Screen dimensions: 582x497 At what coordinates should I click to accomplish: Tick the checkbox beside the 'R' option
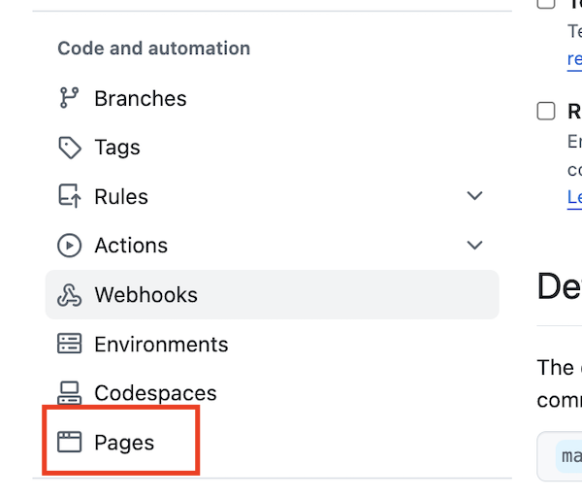click(546, 111)
